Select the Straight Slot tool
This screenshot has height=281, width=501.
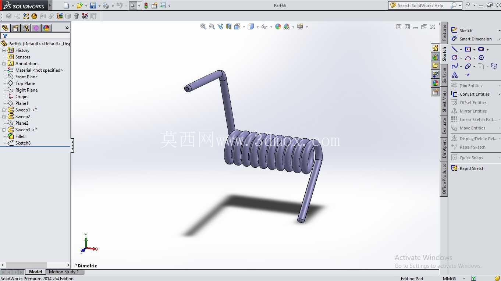point(481,49)
